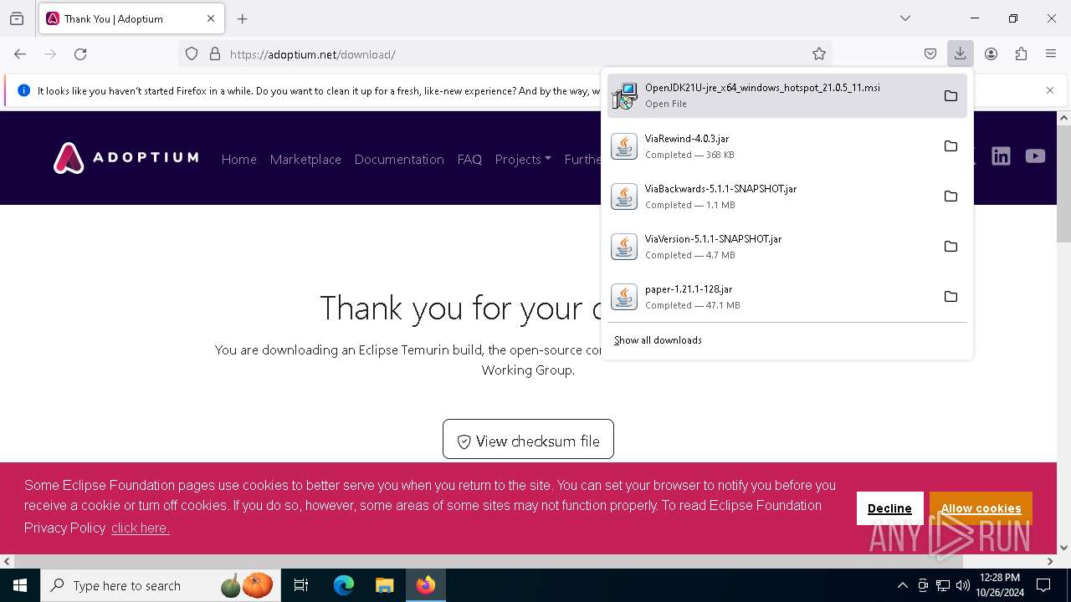Click the browser back arrow

point(20,54)
